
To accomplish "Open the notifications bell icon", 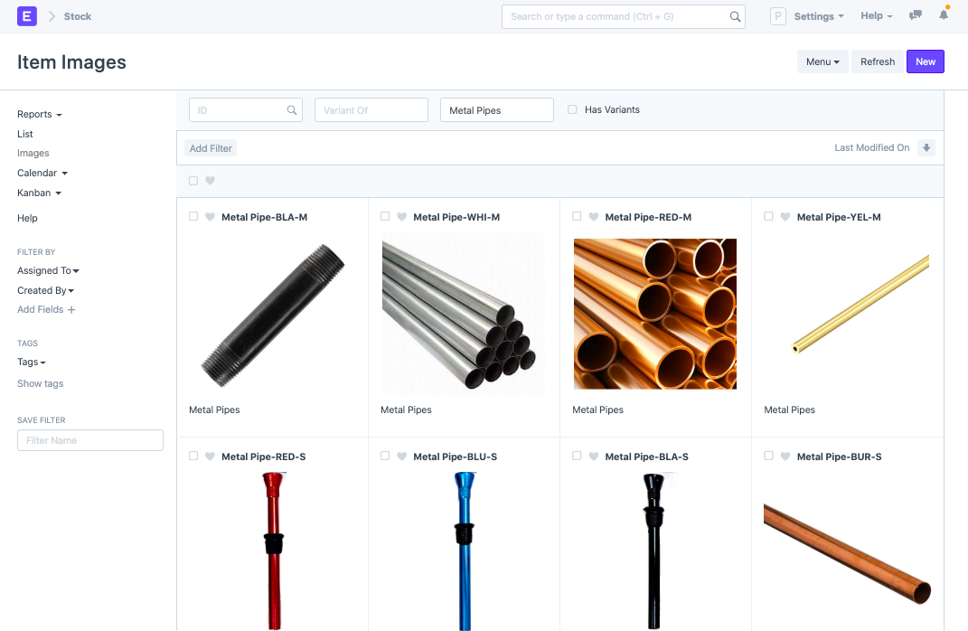I will [944, 14].
